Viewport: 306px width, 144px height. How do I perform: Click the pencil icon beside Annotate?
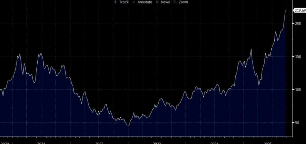(x=134, y=2)
